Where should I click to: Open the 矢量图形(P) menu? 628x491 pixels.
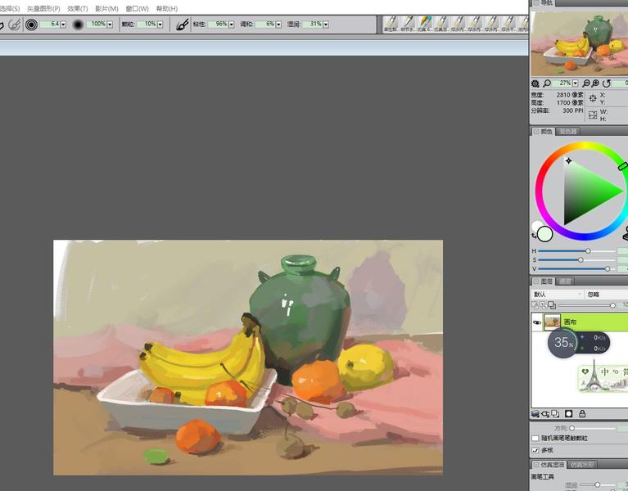[43, 8]
